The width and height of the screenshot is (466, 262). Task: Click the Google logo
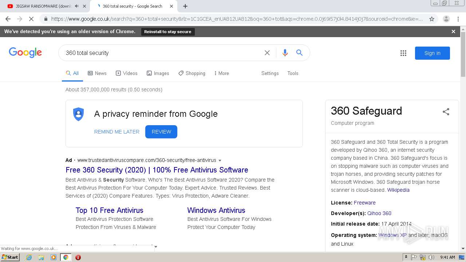coord(25,53)
